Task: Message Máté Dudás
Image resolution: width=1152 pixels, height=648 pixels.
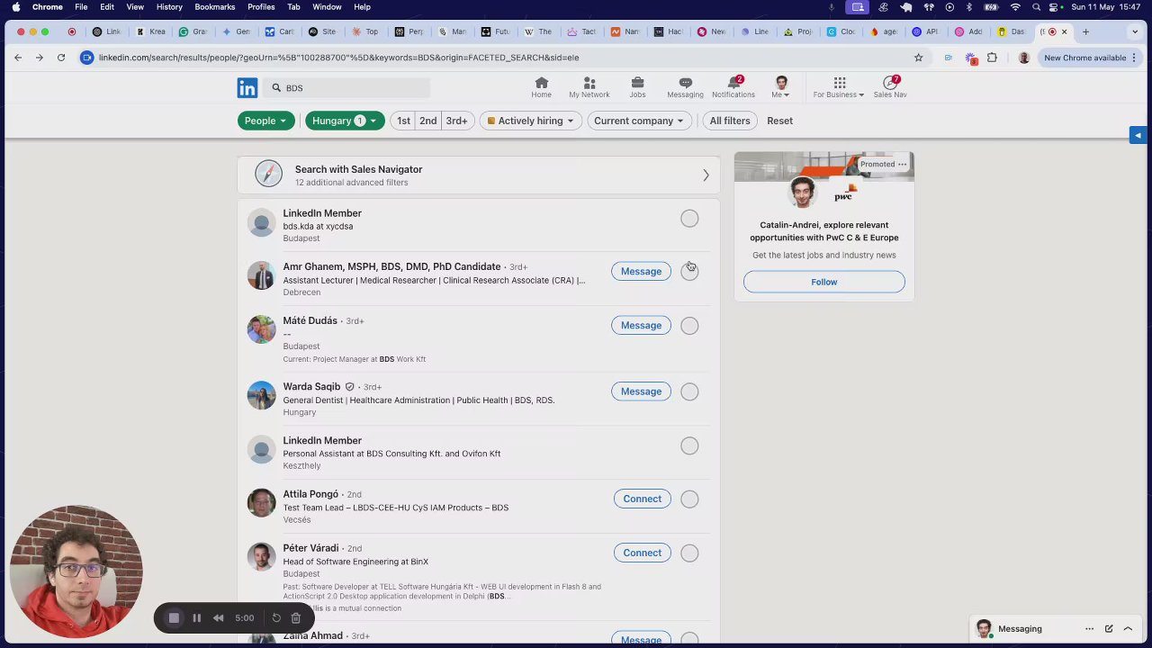Action: 641,326
